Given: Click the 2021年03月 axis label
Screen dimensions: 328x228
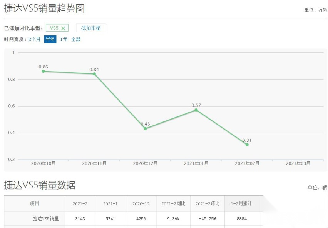Looking at the screenshot, I should [x=298, y=163].
